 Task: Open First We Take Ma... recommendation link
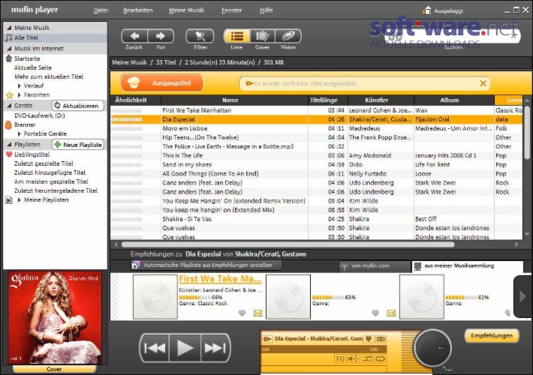(x=220, y=279)
